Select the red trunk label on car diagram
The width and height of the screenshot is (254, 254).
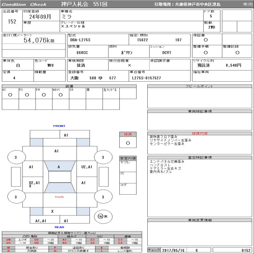pyautogui.click(x=59, y=197)
